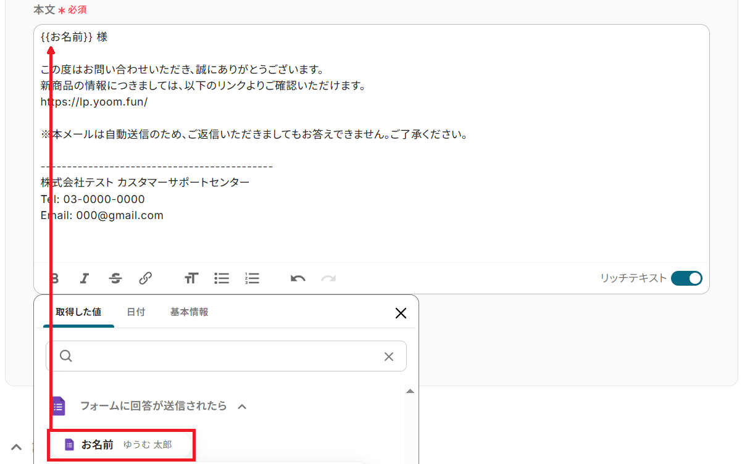Image resolution: width=742 pixels, height=464 pixels.
Task: Click the purple Google Forms icon in the section header
Action: tap(58, 406)
